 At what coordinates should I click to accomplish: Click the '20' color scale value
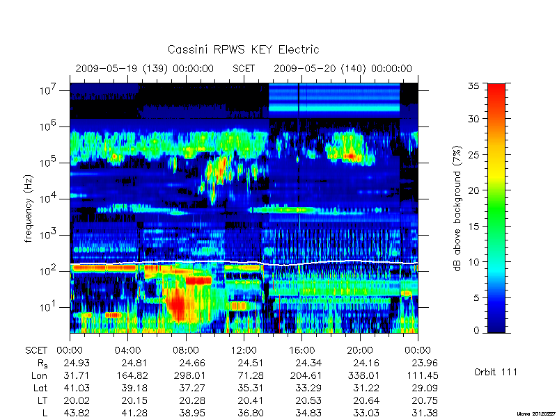point(473,190)
